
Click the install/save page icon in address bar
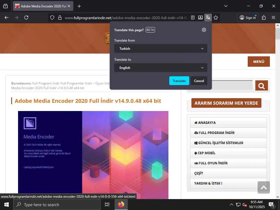click(200, 17)
